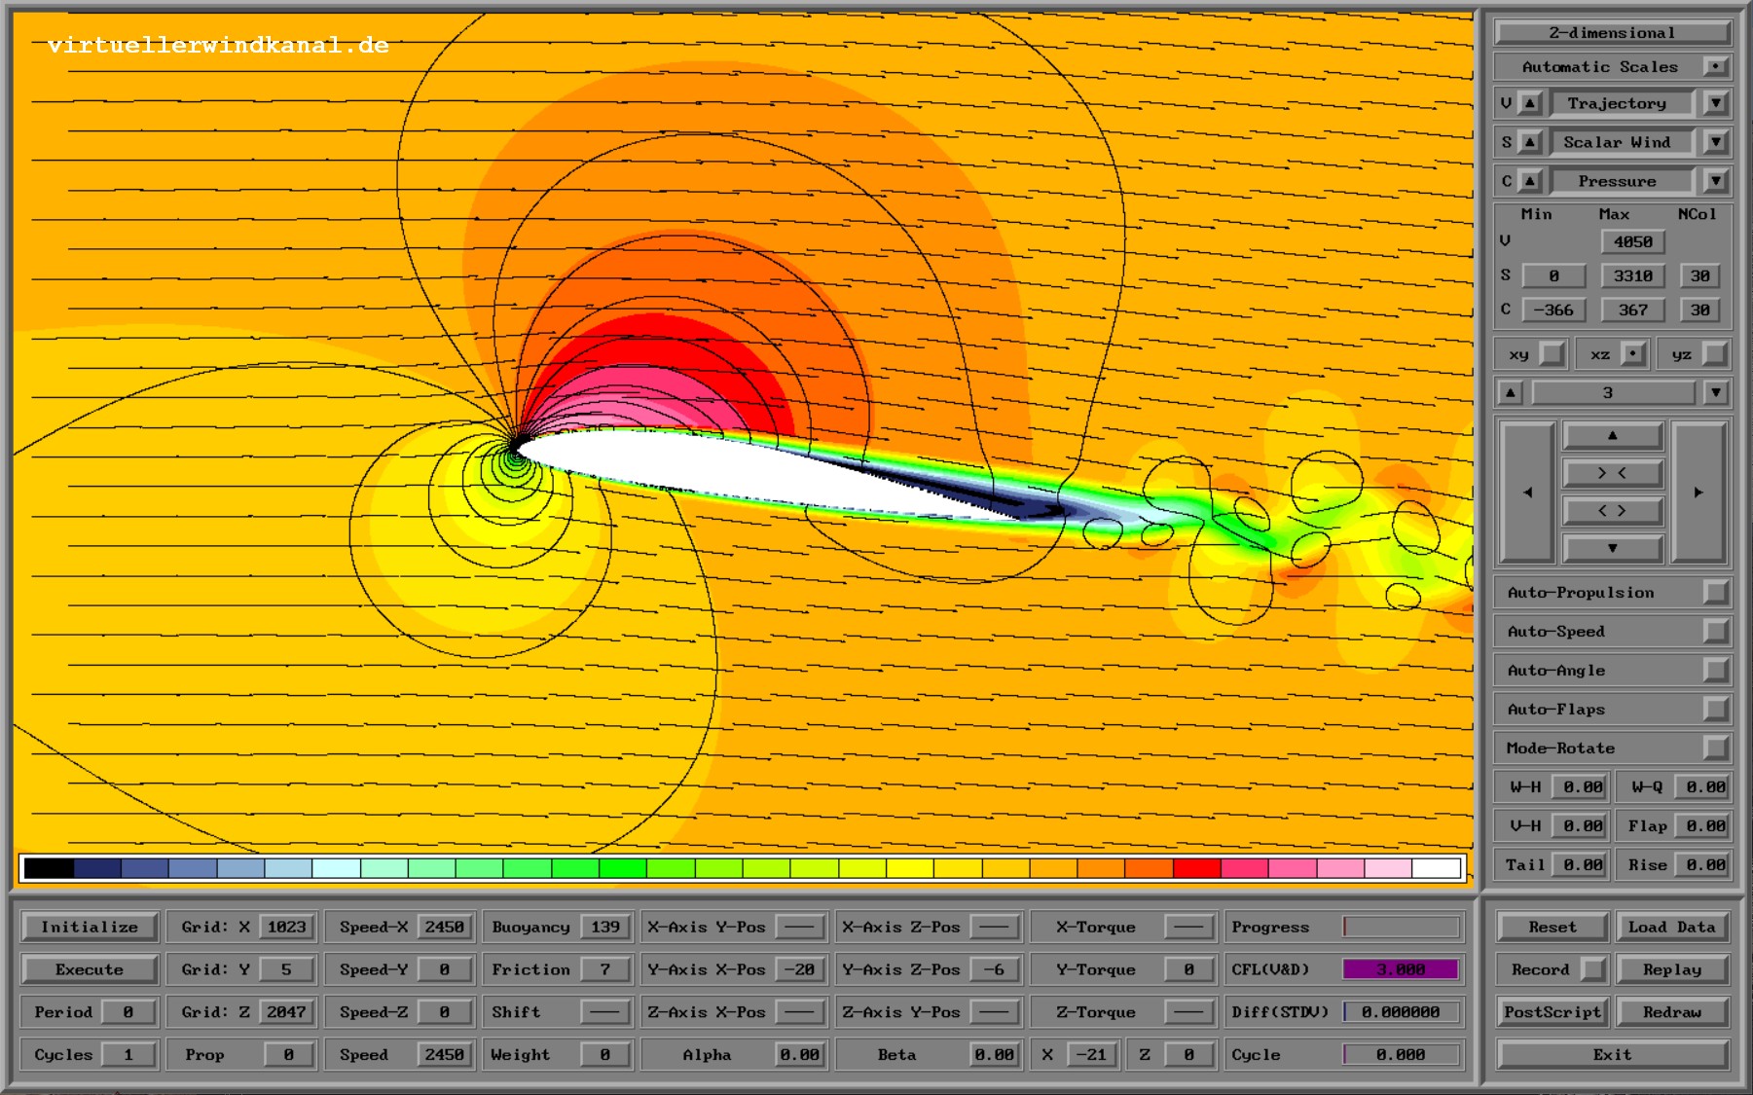Image resolution: width=1753 pixels, height=1095 pixels.
Task: Click S up arrow beside Scalar Wind
Action: [x=1530, y=142]
